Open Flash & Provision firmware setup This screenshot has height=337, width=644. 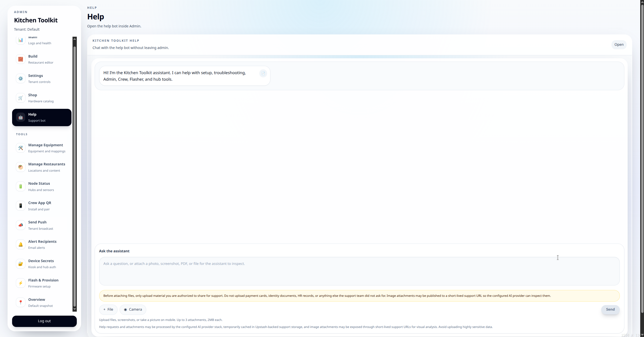coord(42,283)
